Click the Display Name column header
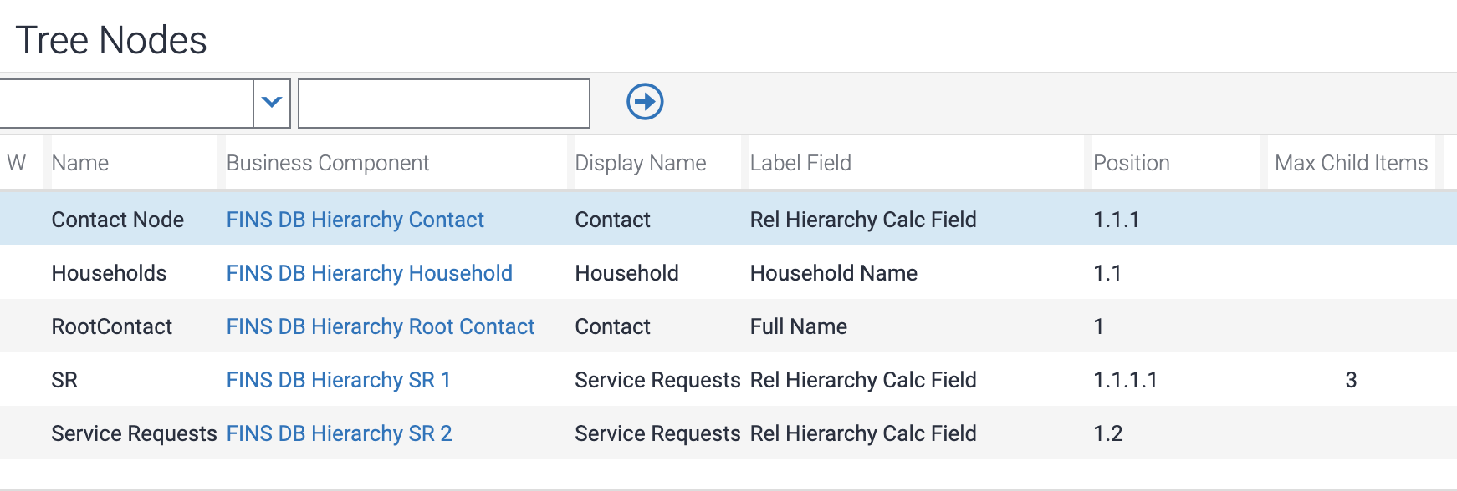Viewport: 1457px width, 491px height. (640, 163)
